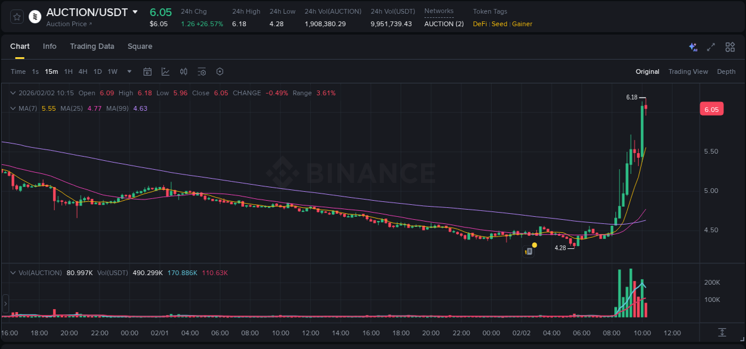Expand the timeframe intervals dropdown arrow
Screen dimensions: 746x349
(x=128, y=71)
